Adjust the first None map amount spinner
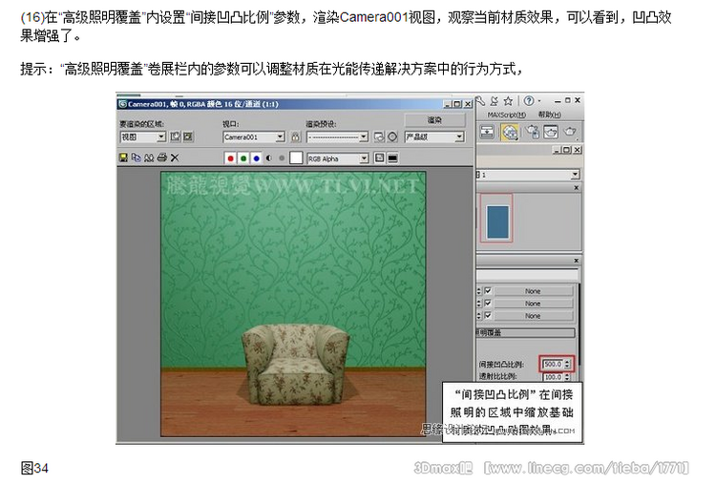This screenshot has height=484, width=716. 479,291
